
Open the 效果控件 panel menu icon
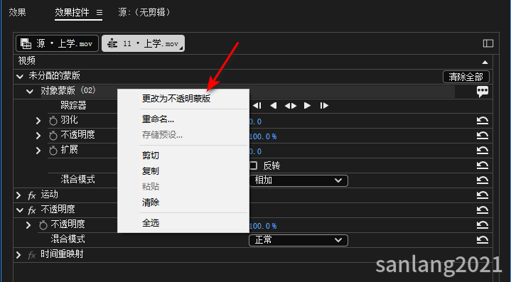click(99, 13)
